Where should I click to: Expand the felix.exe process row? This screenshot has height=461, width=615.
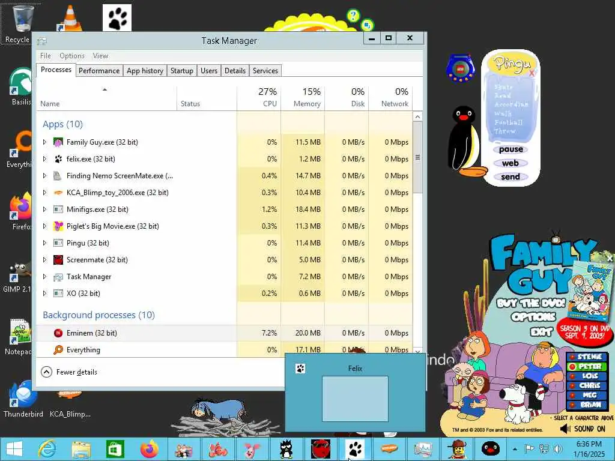pyautogui.click(x=44, y=159)
